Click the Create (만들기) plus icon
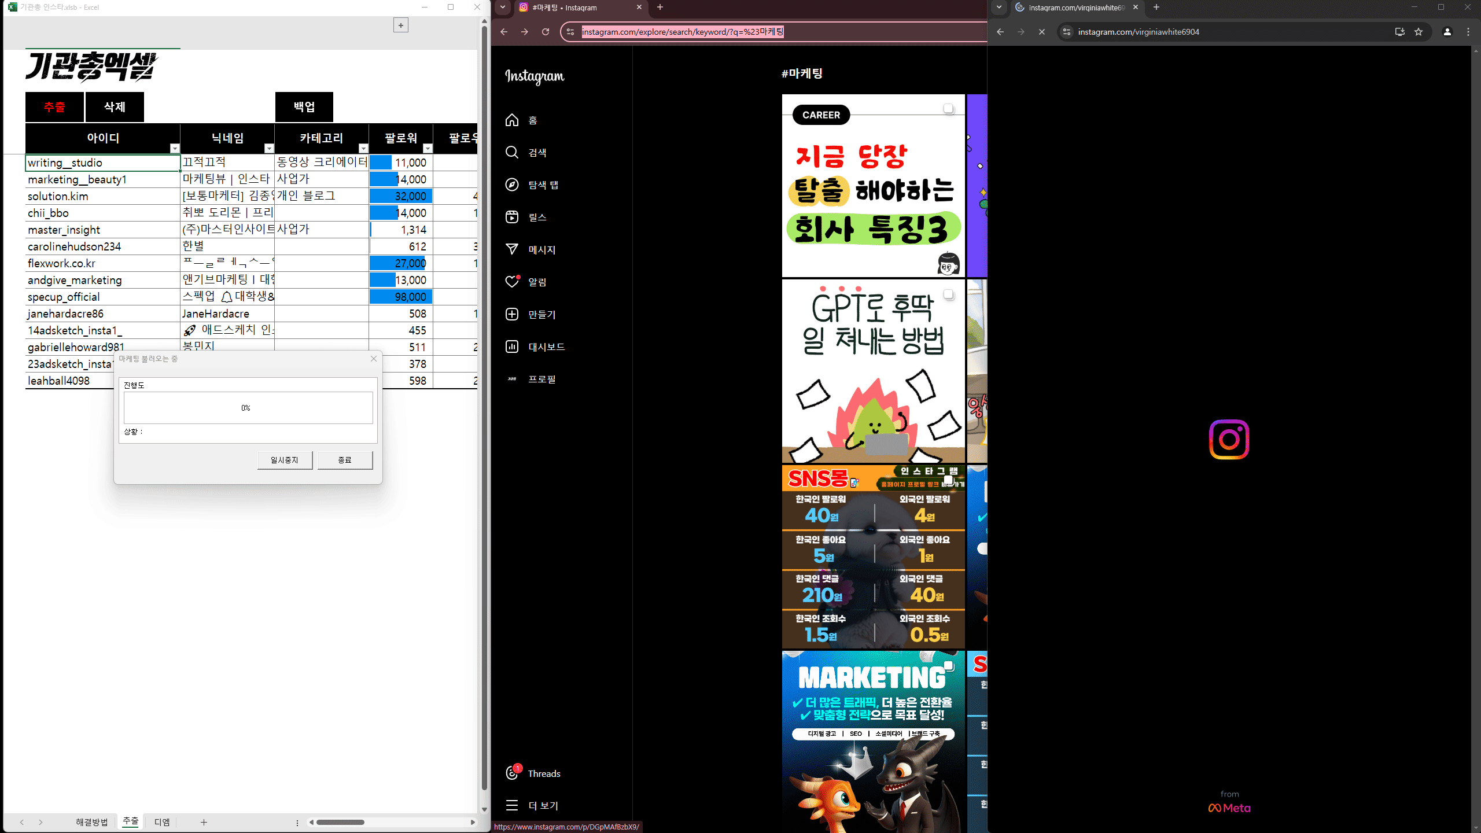The width and height of the screenshot is (1481, 833). coord(512,314)
